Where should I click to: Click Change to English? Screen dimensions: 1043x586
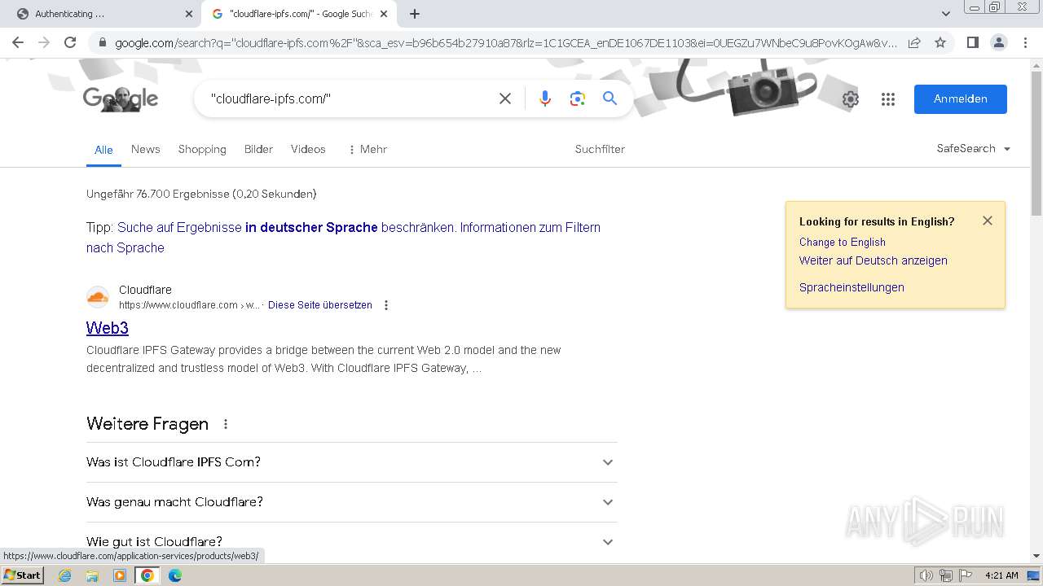coord(842,242)
